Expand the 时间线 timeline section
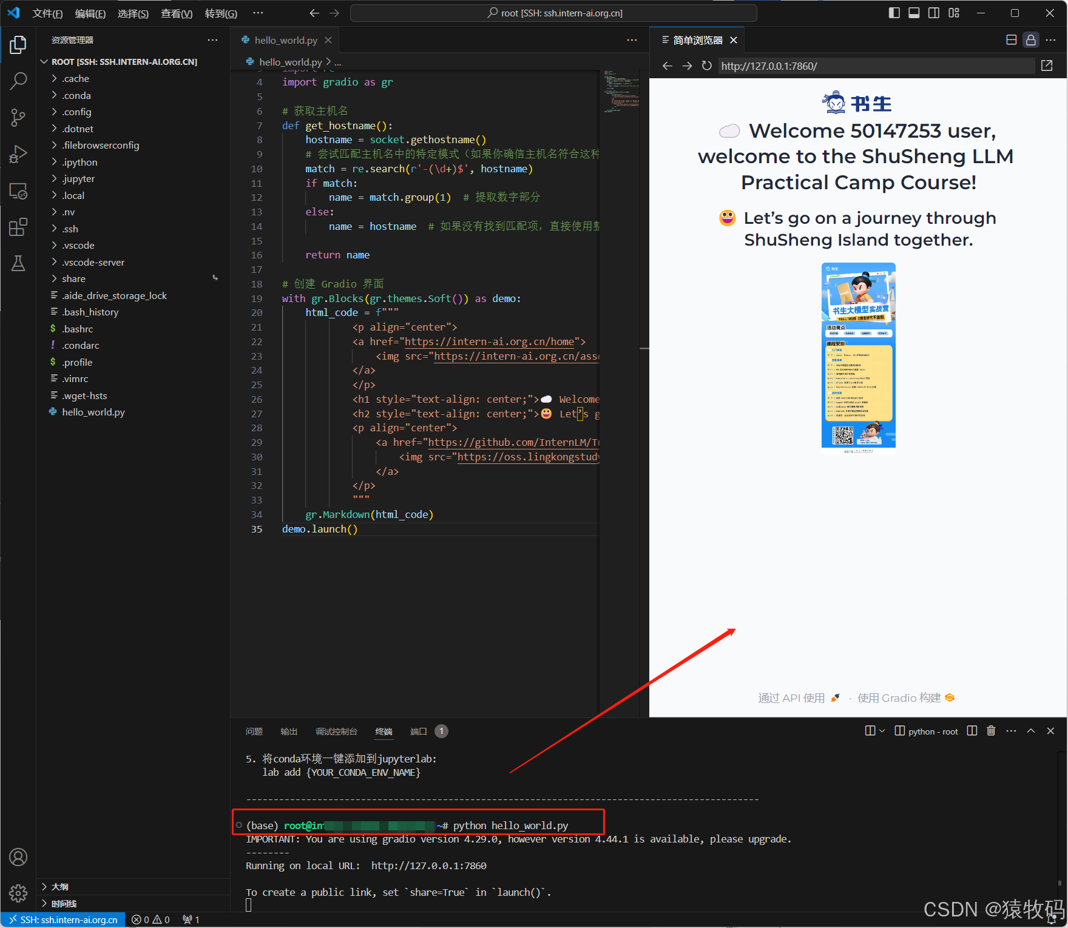 (x=132, y=904)
